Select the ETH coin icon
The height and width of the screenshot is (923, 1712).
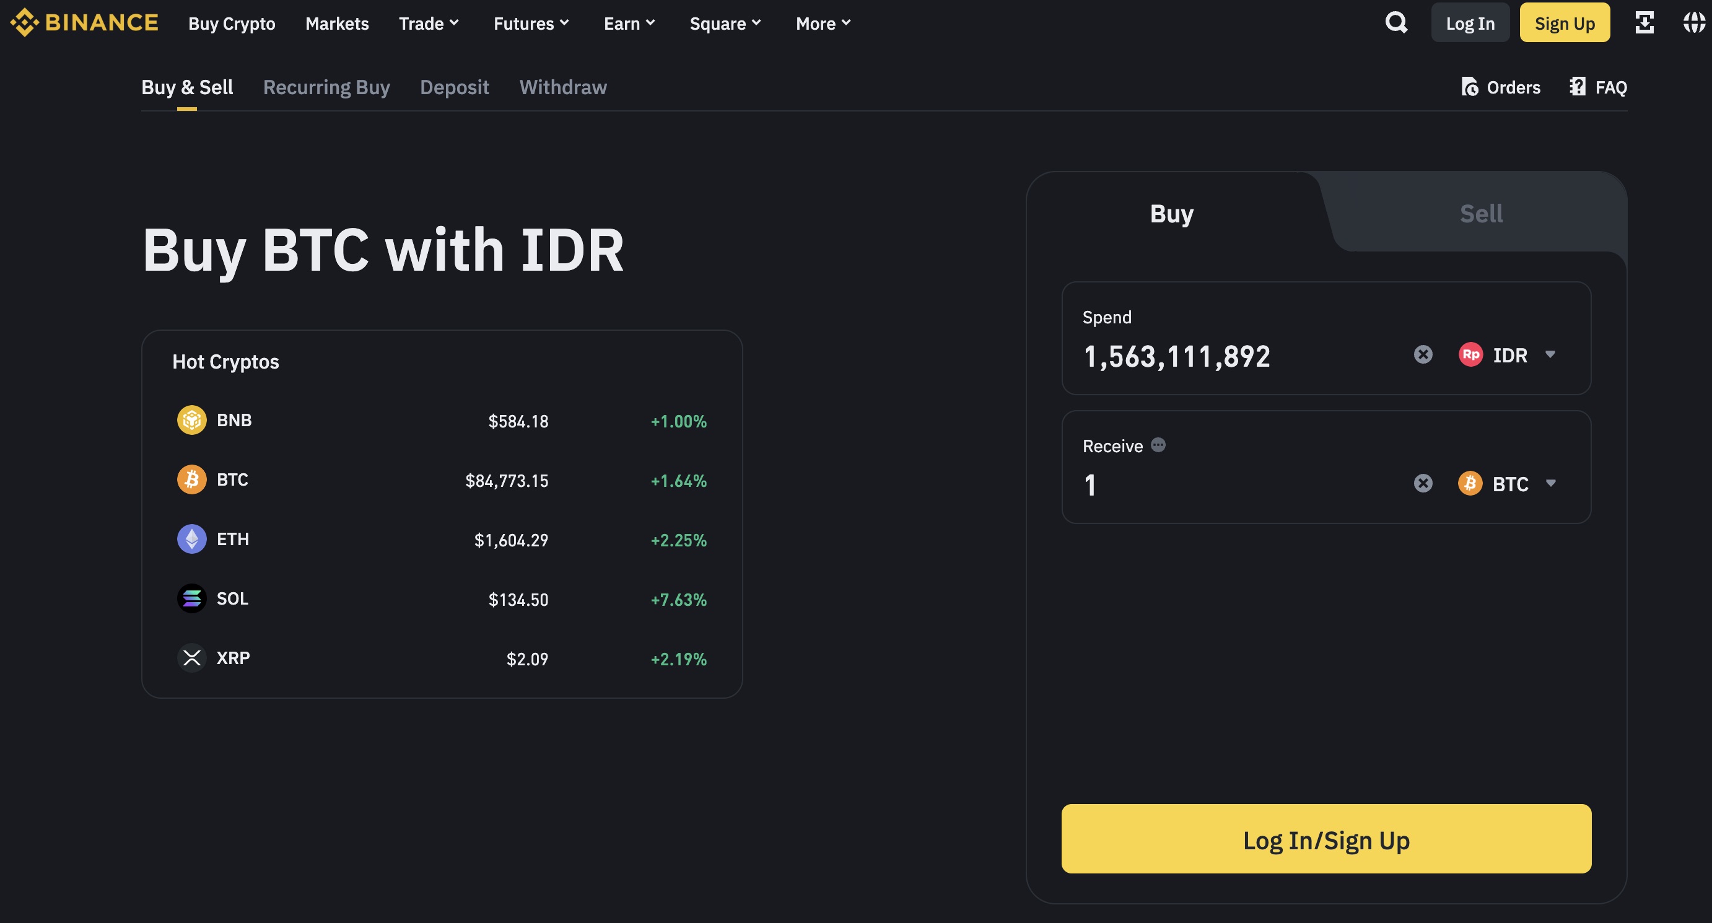(x=191, y=539)
